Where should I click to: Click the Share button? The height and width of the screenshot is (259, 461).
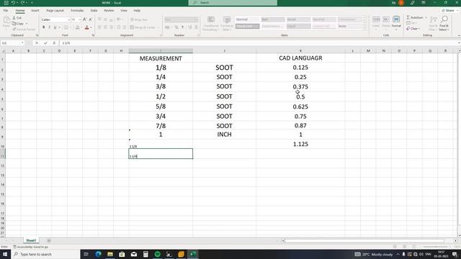pos(448,10)
